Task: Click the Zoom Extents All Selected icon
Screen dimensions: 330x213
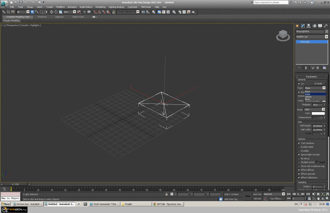Action: tap(327, 194)
